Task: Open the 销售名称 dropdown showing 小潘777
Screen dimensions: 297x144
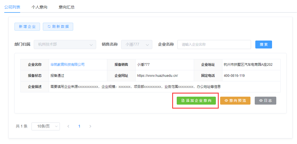Action: 136,45
